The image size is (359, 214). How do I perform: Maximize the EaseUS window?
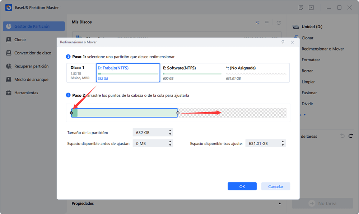339,8
